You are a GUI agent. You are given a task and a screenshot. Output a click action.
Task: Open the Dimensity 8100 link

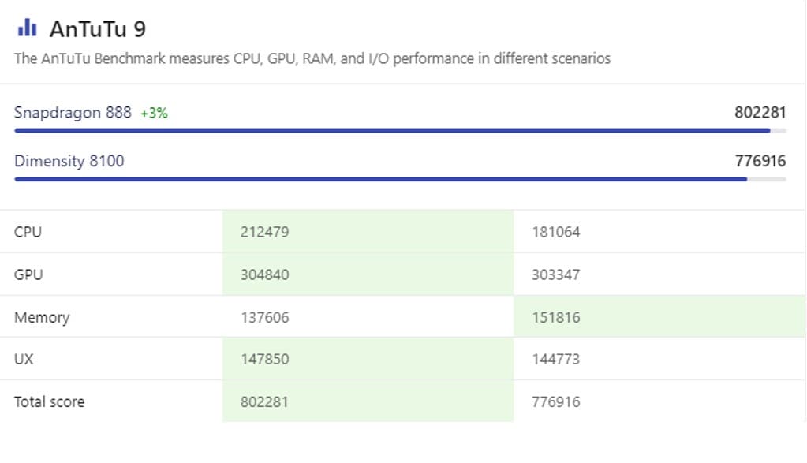click(69, 161)
